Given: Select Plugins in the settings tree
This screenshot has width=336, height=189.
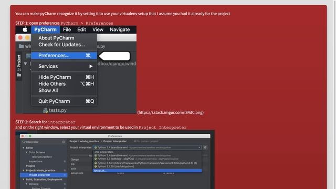Looking at the screenshot, I should pyautogui.click(x=30, y=166).
